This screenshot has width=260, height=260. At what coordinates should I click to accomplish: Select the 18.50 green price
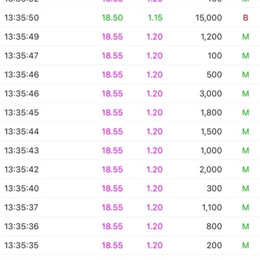click(112, 18)
